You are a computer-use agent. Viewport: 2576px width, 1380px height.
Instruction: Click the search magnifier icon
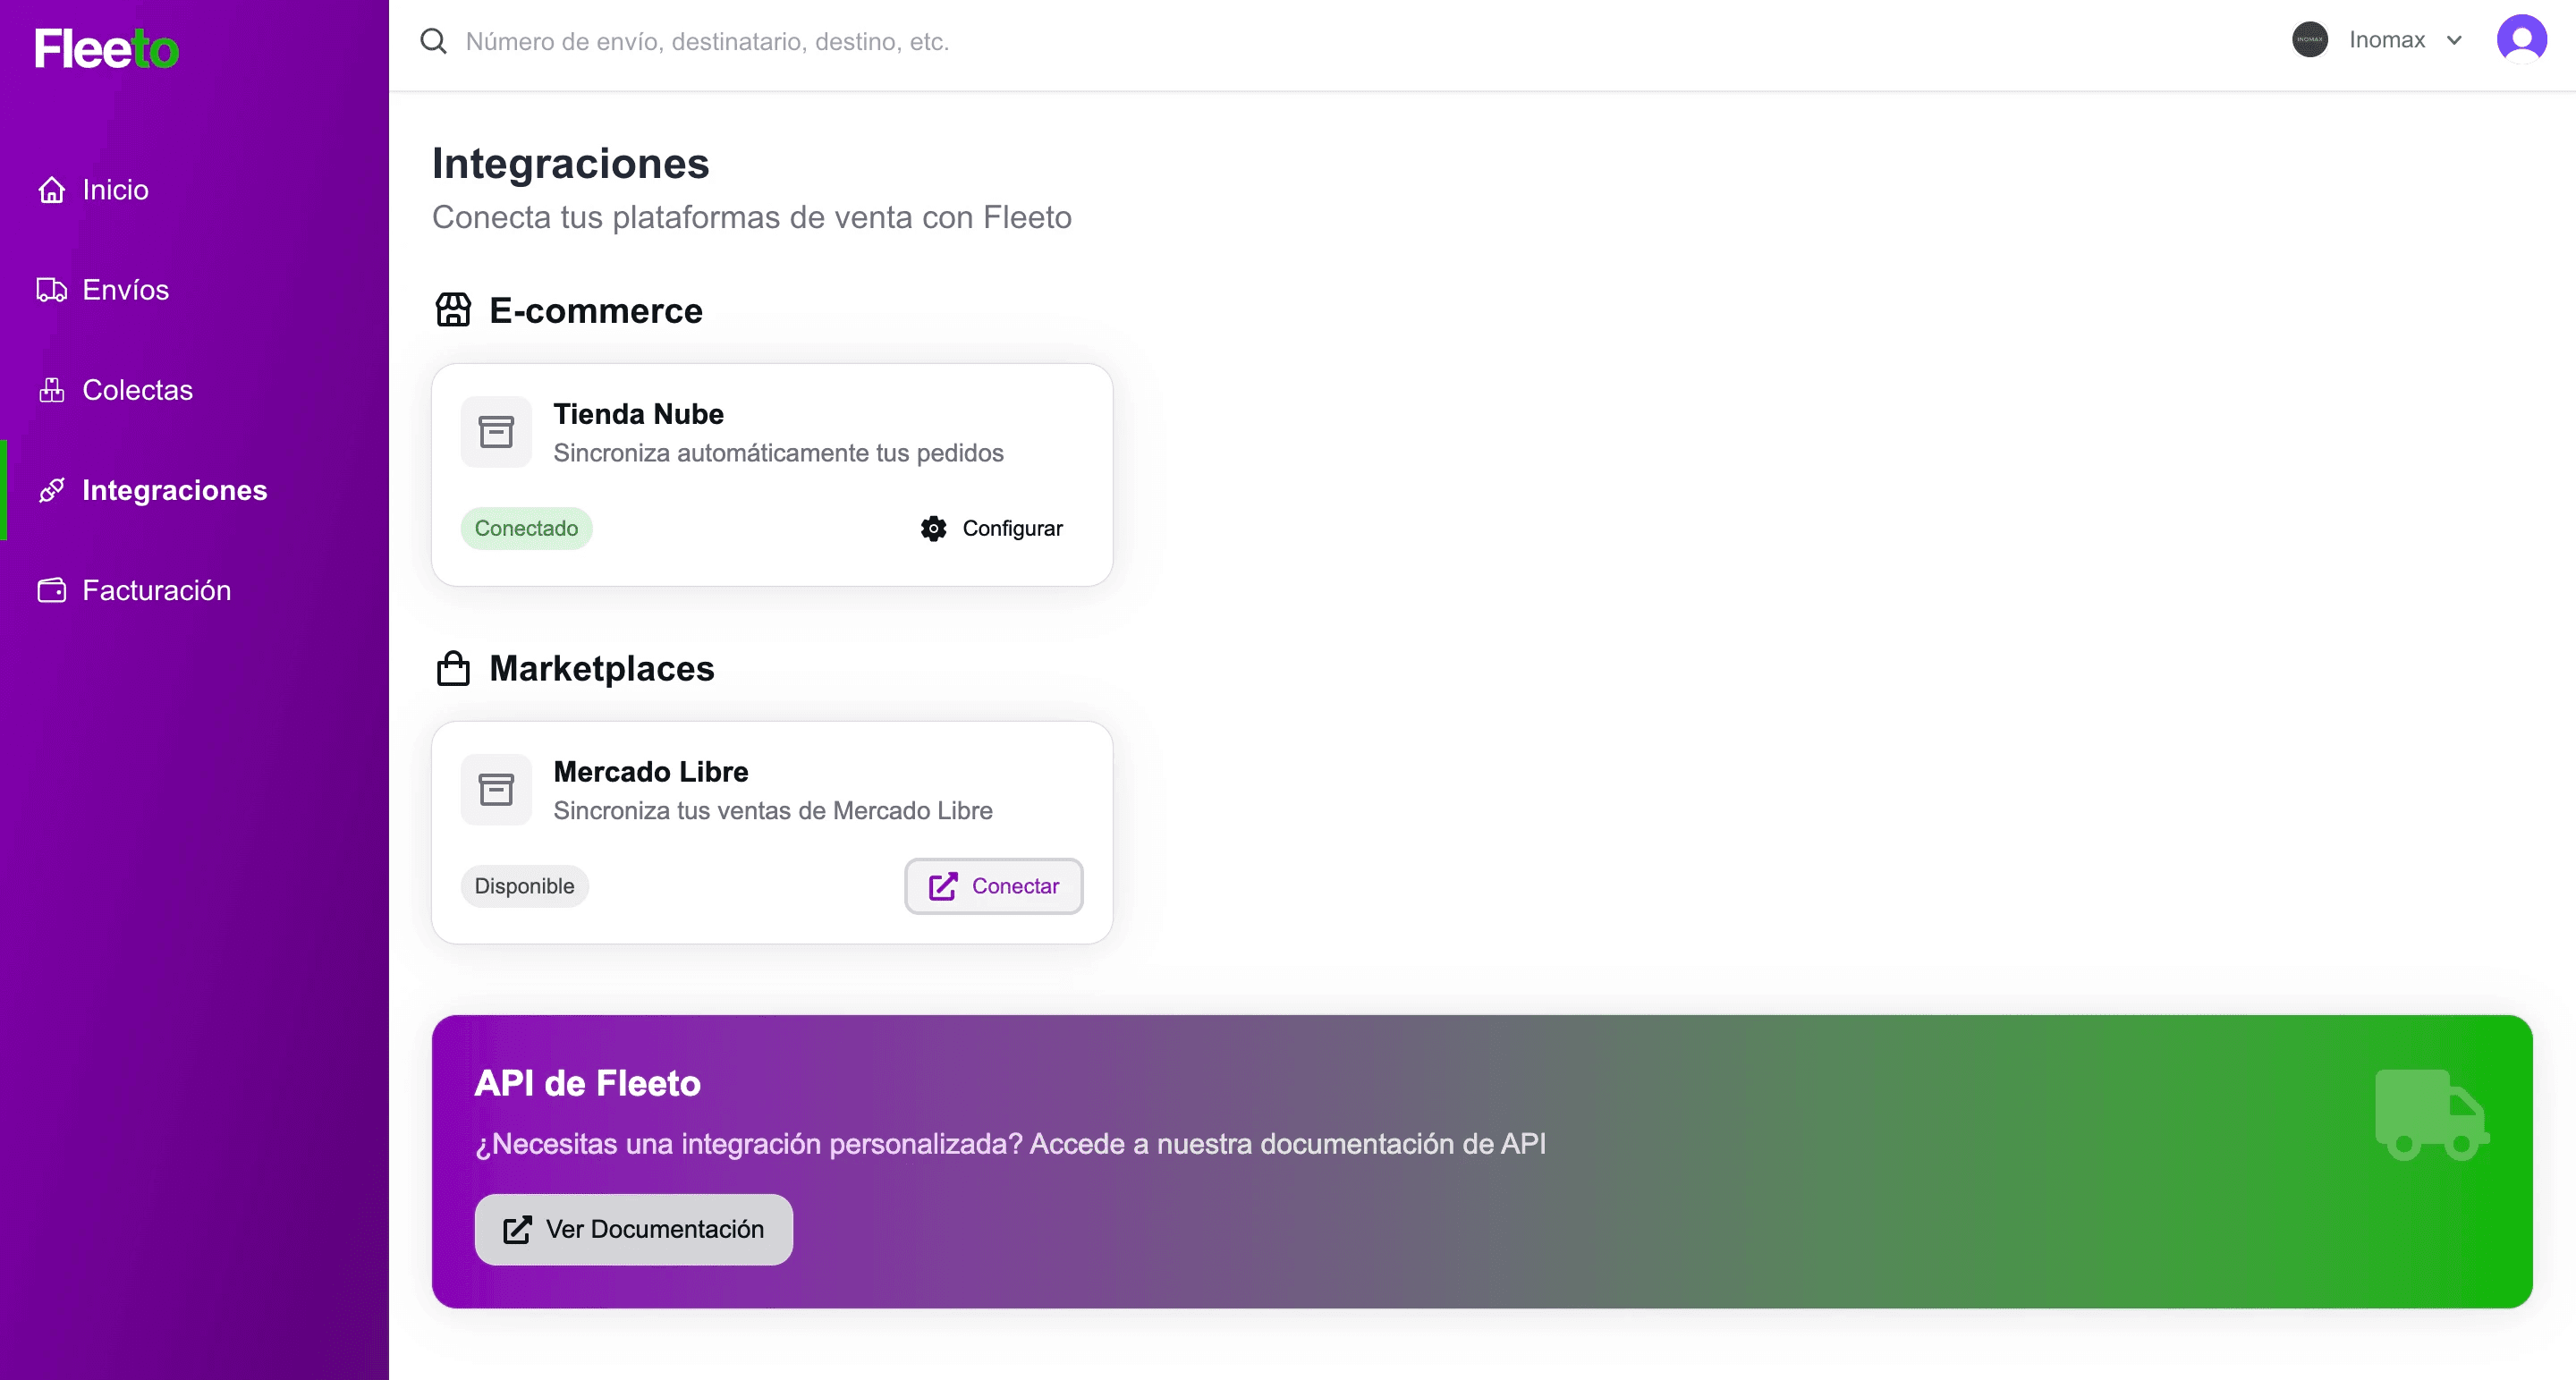(433, 41)
